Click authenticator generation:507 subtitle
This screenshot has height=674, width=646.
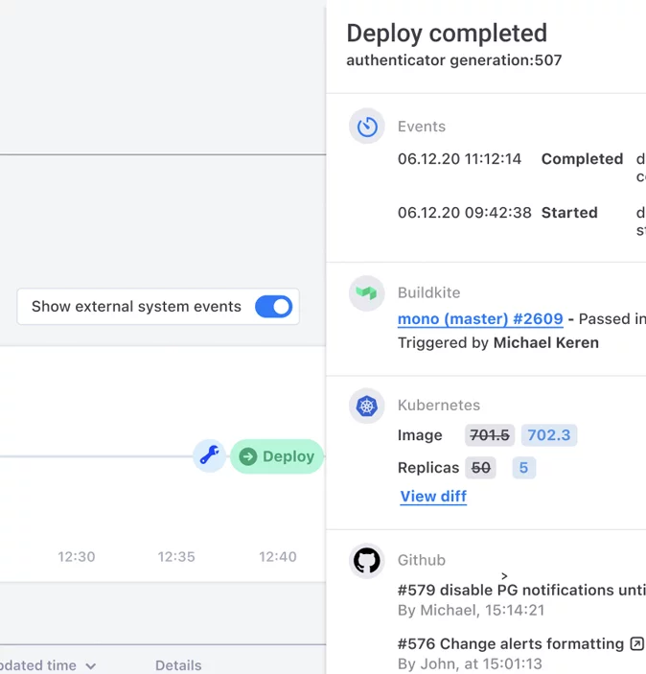454,60
